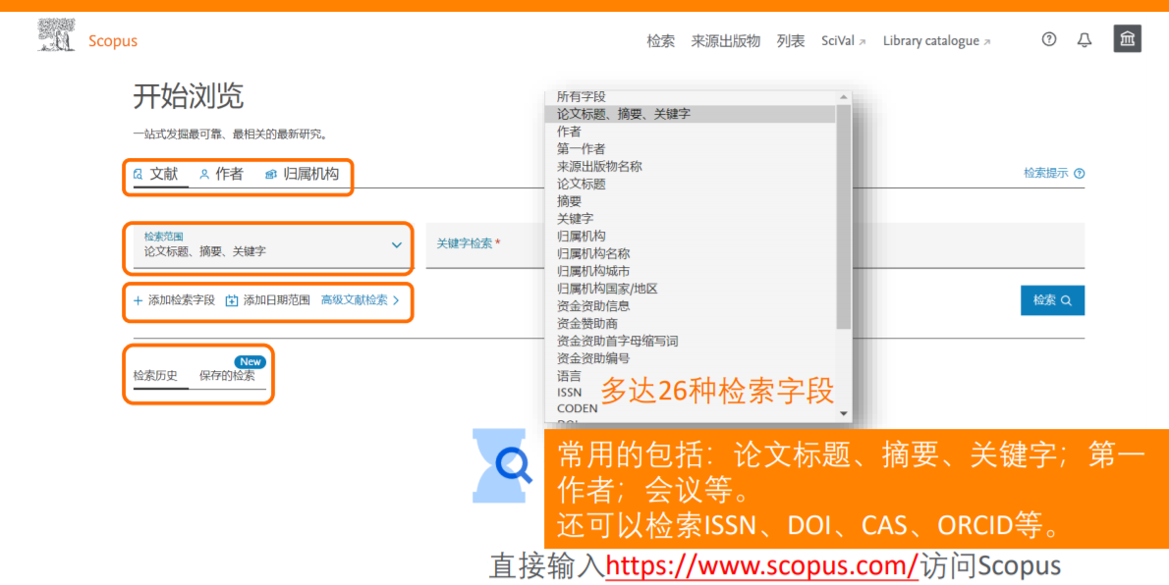Open 高级文献检索 link
Viewport: 1169px width, 585px height.
(x=361, y=300)
